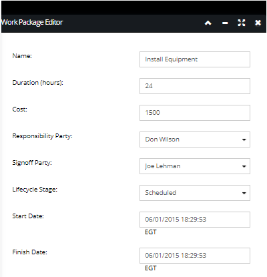Open the Lifecycle Stage dropdown showing Scheduled
This screenshot has height=277, width=267.
coord(195,193)
